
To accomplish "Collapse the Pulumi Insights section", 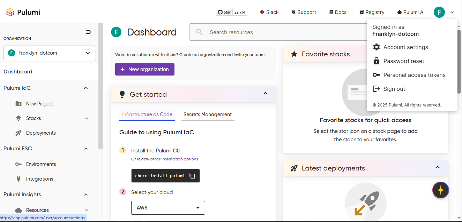I will tap(86, 195).
